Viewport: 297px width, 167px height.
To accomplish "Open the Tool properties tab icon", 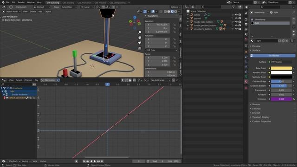I will 246,13.
